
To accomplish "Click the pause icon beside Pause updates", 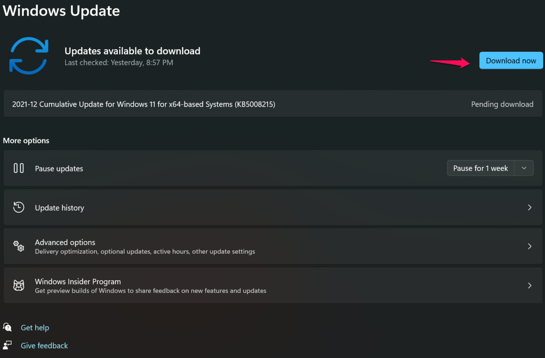I will pyautogui.click(x=19, y=168).
